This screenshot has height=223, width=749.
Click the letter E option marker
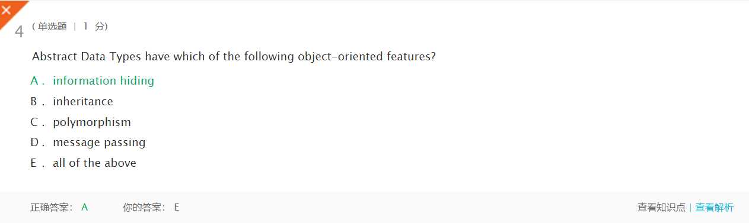click(x=34, y=163)
